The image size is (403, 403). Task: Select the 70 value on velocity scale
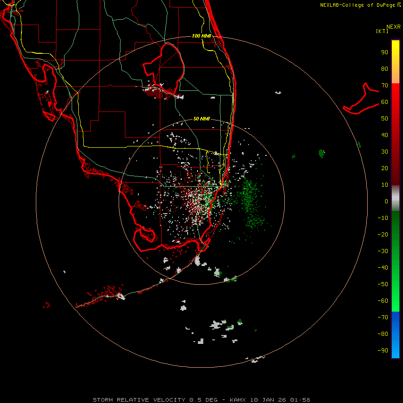point(385,86)
